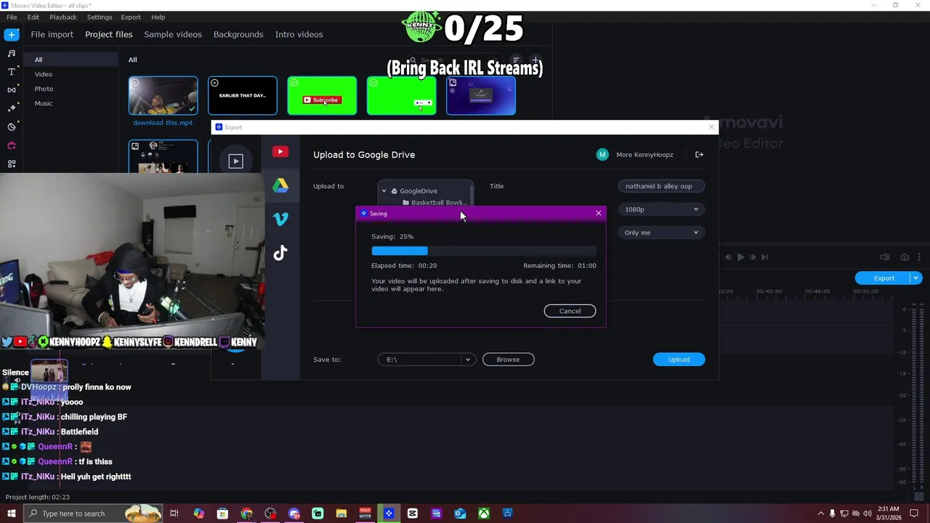Click the Browse button for save location
This screenshot has width=930, height=523.
pos(508,360)
